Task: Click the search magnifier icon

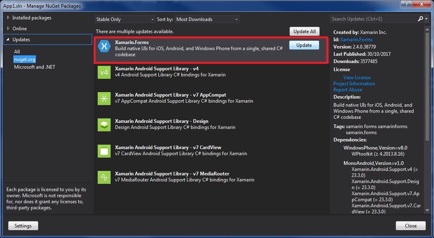Action: tap(420, 19)
